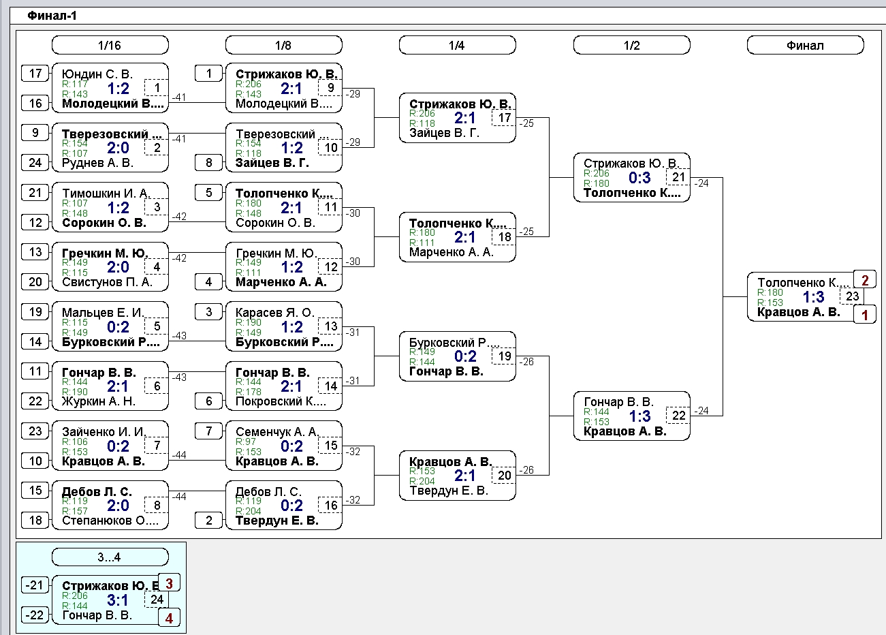The height and width of the screenshot is (635, 886).
Task: Click seed box 5 beside Толопченко
Action: point(209,193)
